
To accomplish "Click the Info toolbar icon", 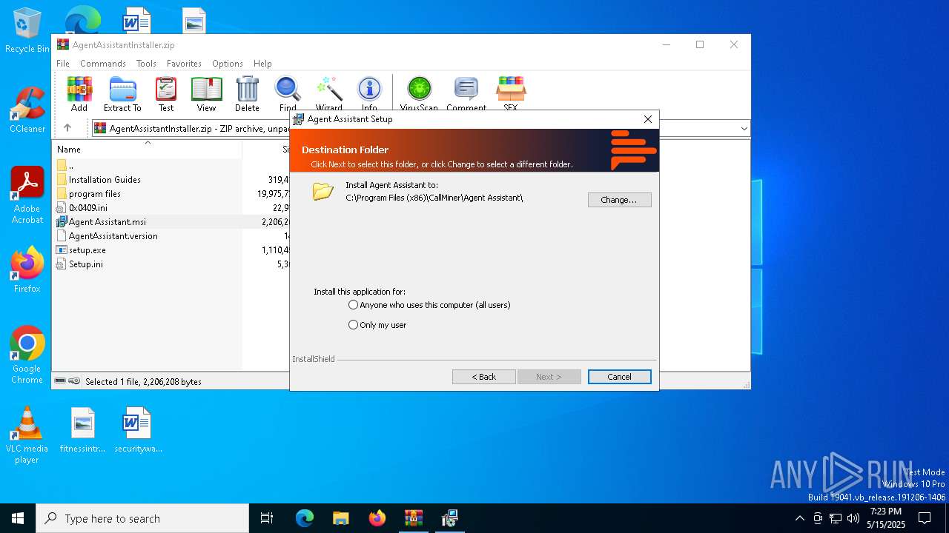I will 369,93.
